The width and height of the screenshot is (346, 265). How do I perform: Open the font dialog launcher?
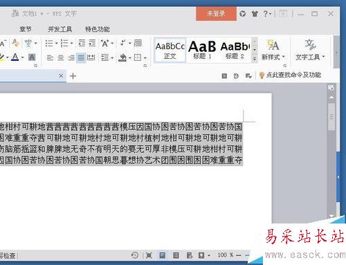point(36,66)
